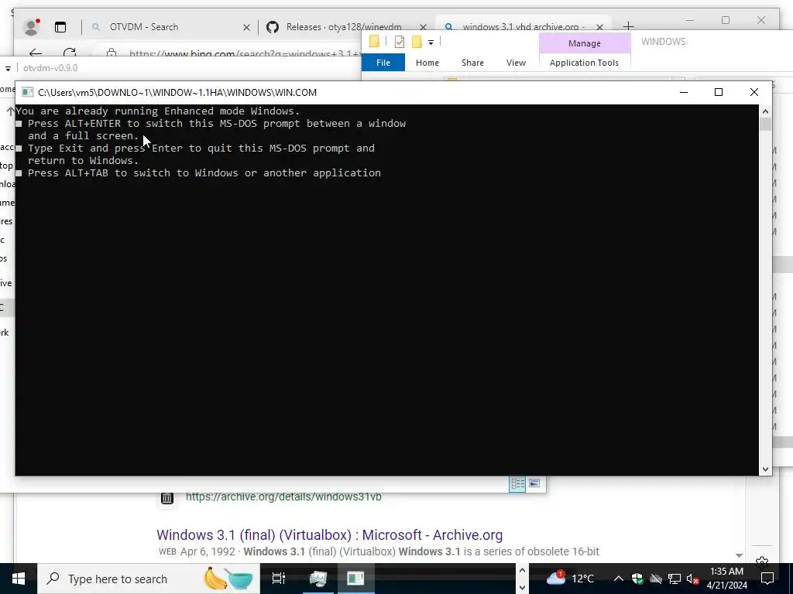This screenshot has height=594, width=793.
Task: Open Windows Security tray icon
Action: (x=637, y=579)
